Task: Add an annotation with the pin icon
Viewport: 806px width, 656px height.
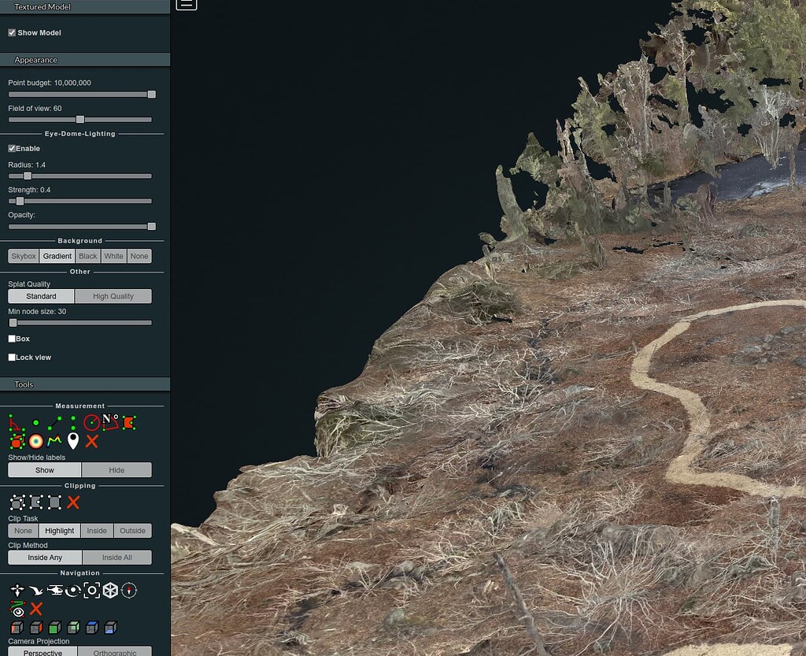Action: coord(73,441)
